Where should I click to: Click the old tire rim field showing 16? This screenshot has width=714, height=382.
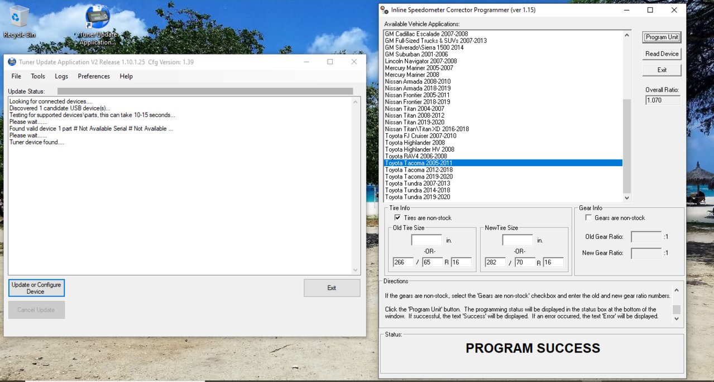(462, 262)
